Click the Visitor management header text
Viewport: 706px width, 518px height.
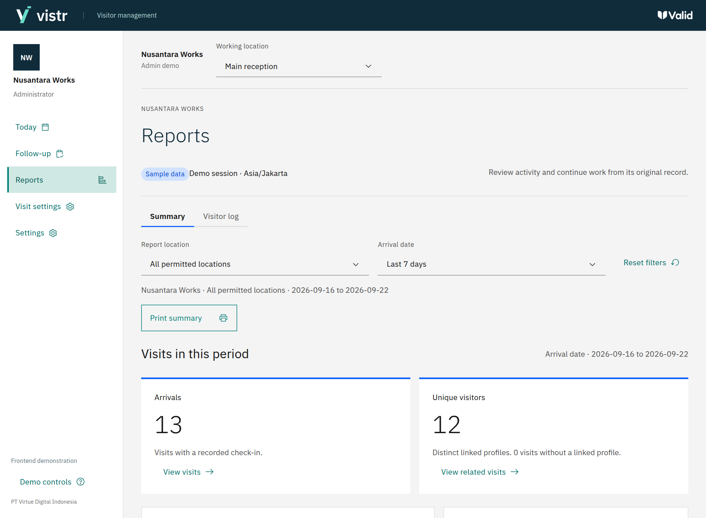pos(127,15)
